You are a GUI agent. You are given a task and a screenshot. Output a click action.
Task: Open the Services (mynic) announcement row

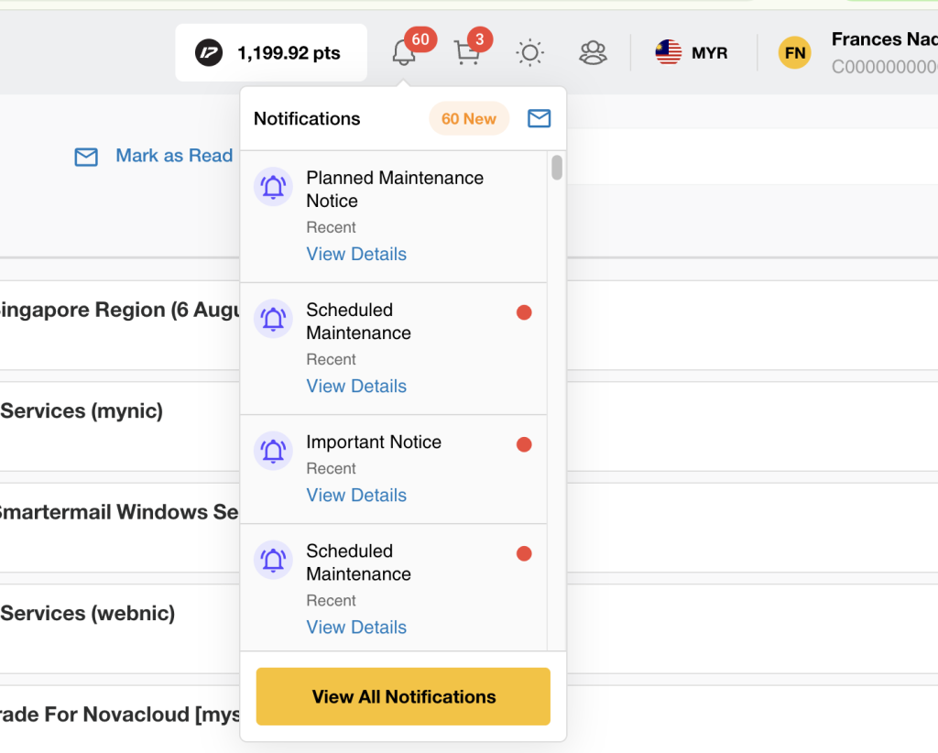pyautogui.click(x=120, y=426)
